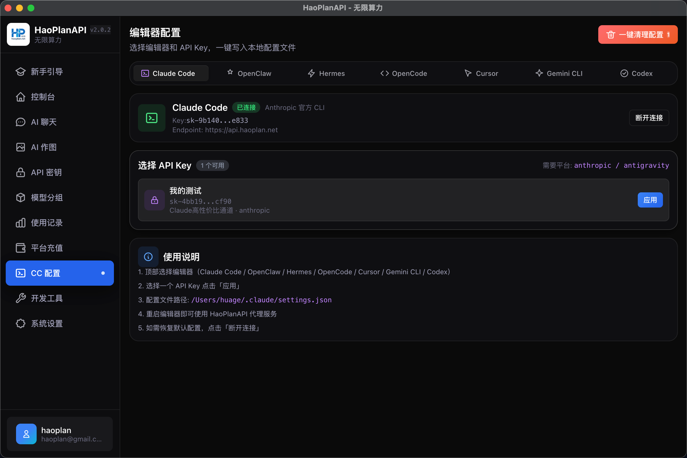Click the Claude高性价比通道 · anthropic label
The width and height of the screenshot is (687, 458).
pos(219,211)
